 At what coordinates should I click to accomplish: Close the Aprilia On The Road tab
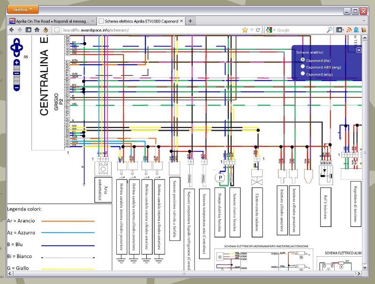[93, 21]
